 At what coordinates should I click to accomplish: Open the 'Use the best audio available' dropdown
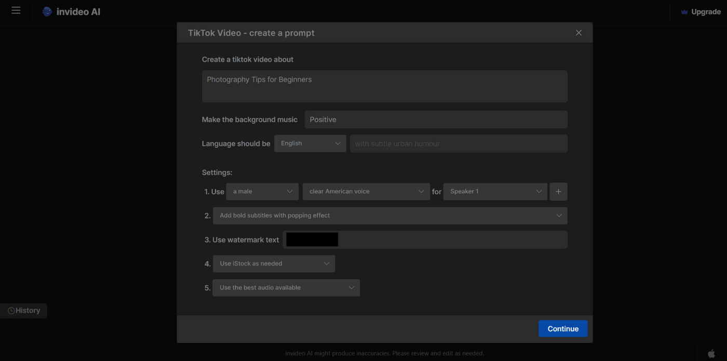coord(286,287)
